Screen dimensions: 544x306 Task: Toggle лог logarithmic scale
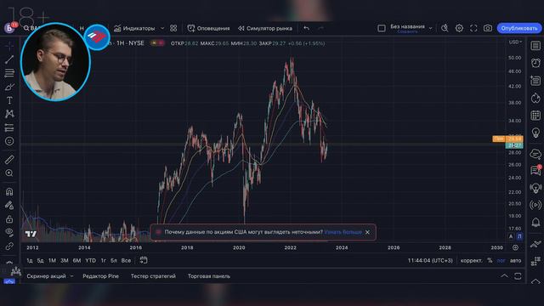(x=501, y=260)
